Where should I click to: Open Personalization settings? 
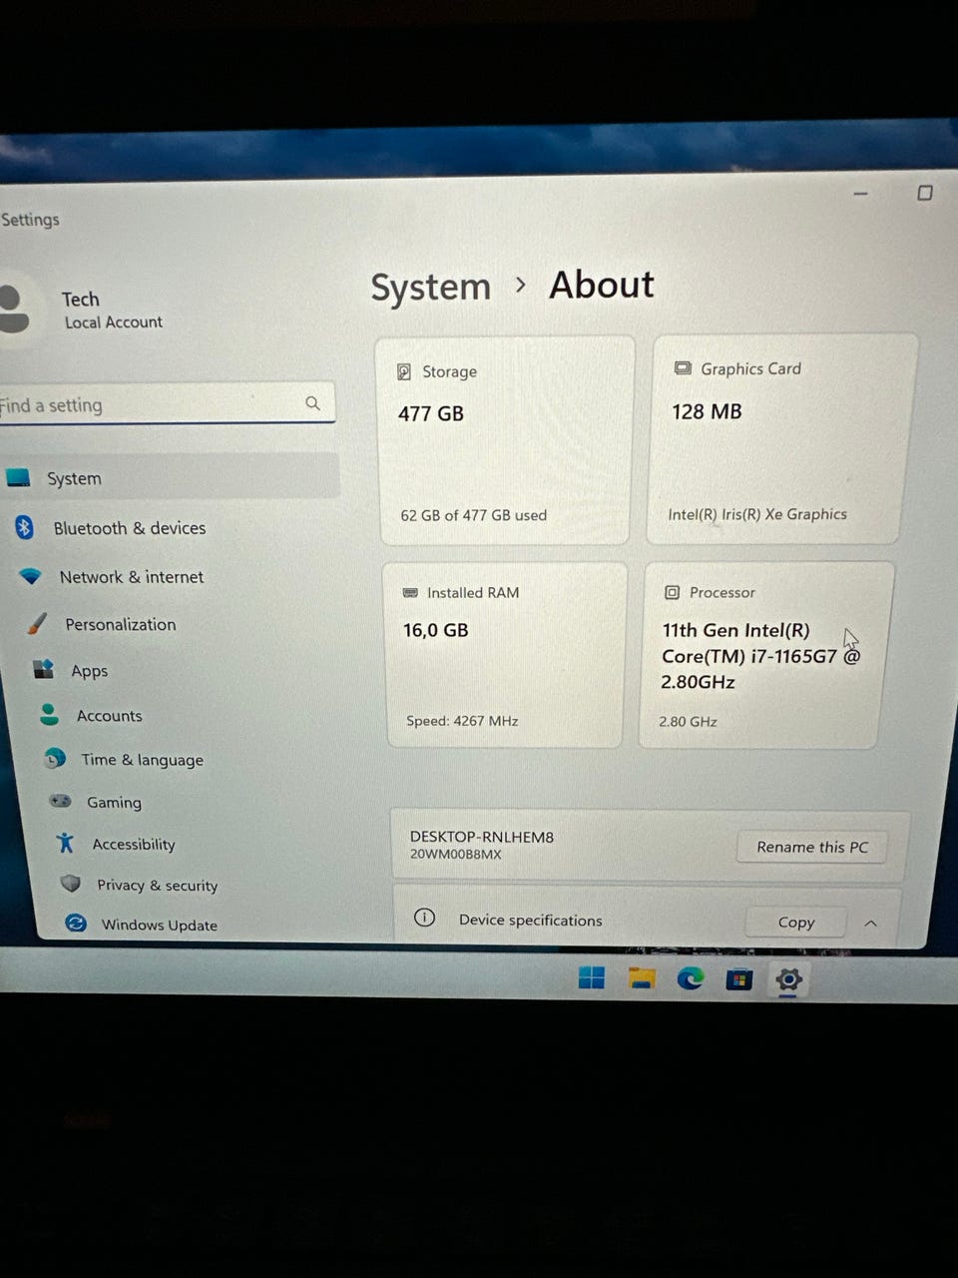[x=120, y=624]
